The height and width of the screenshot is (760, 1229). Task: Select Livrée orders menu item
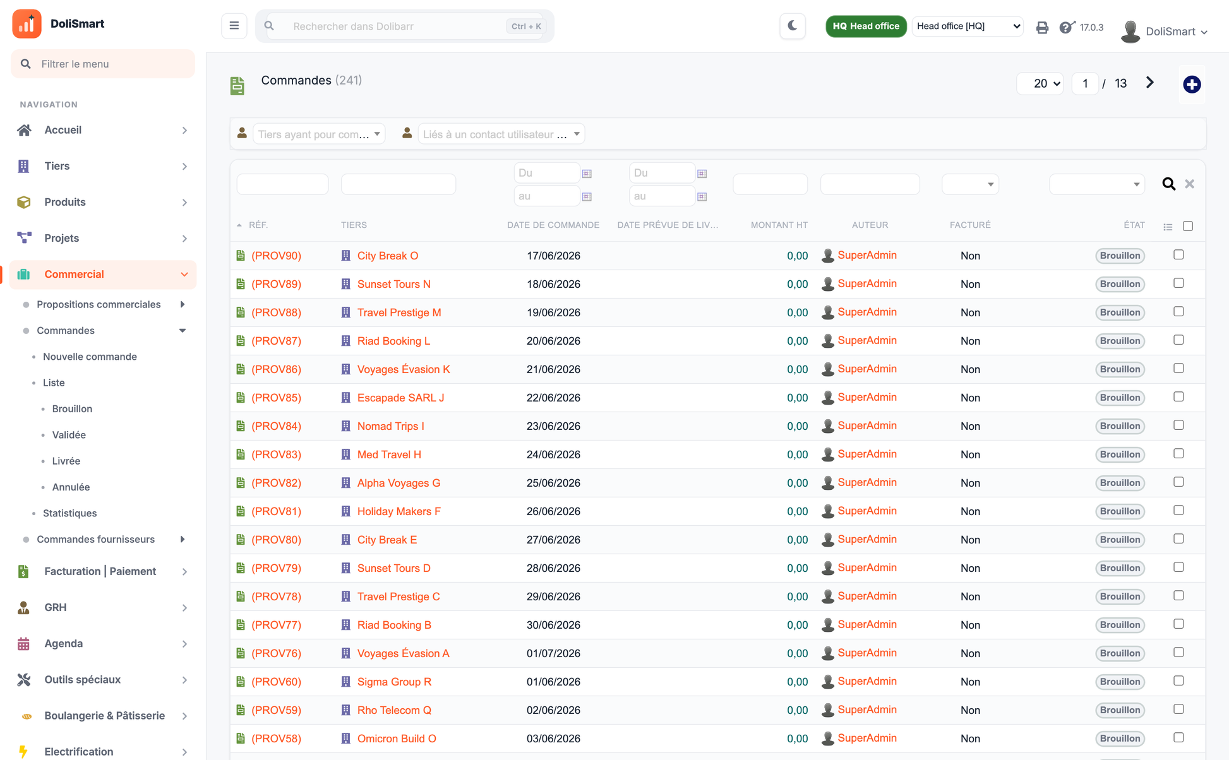tap(66, 461)
